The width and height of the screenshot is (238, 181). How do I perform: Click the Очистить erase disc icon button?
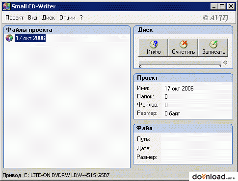[x=184, y=47]
